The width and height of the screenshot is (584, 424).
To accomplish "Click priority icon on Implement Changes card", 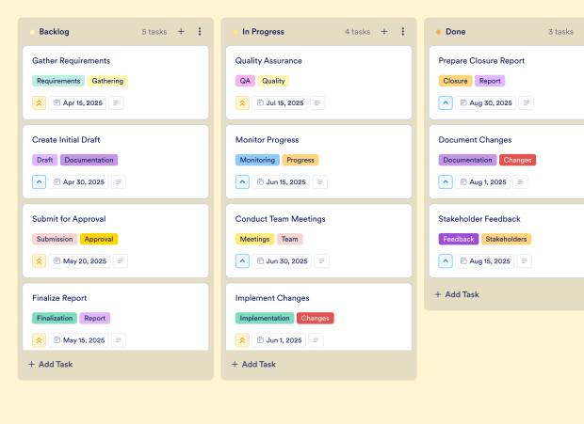I will point(243,340).
